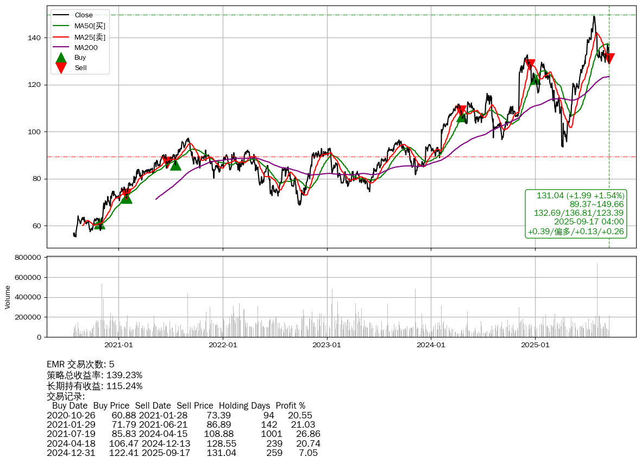This screenshot has height=463, width=641.
Task: Click the 策略总收益率 139.23% text
Action: [x=95, y=375]
